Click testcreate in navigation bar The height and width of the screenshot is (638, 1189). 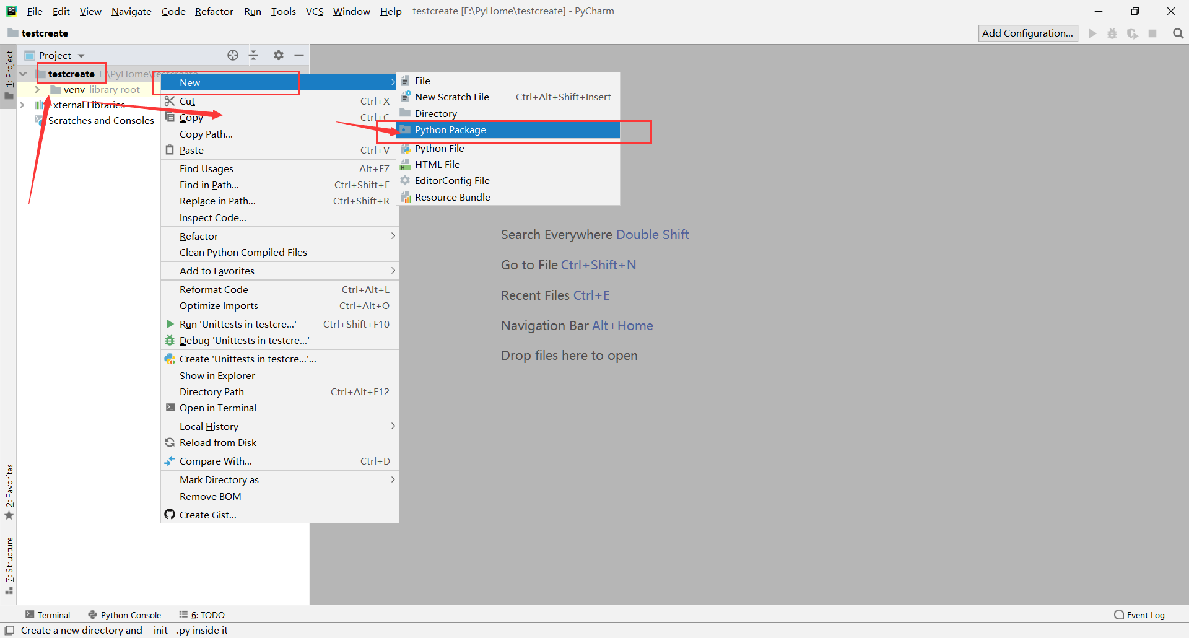point(45,33)
